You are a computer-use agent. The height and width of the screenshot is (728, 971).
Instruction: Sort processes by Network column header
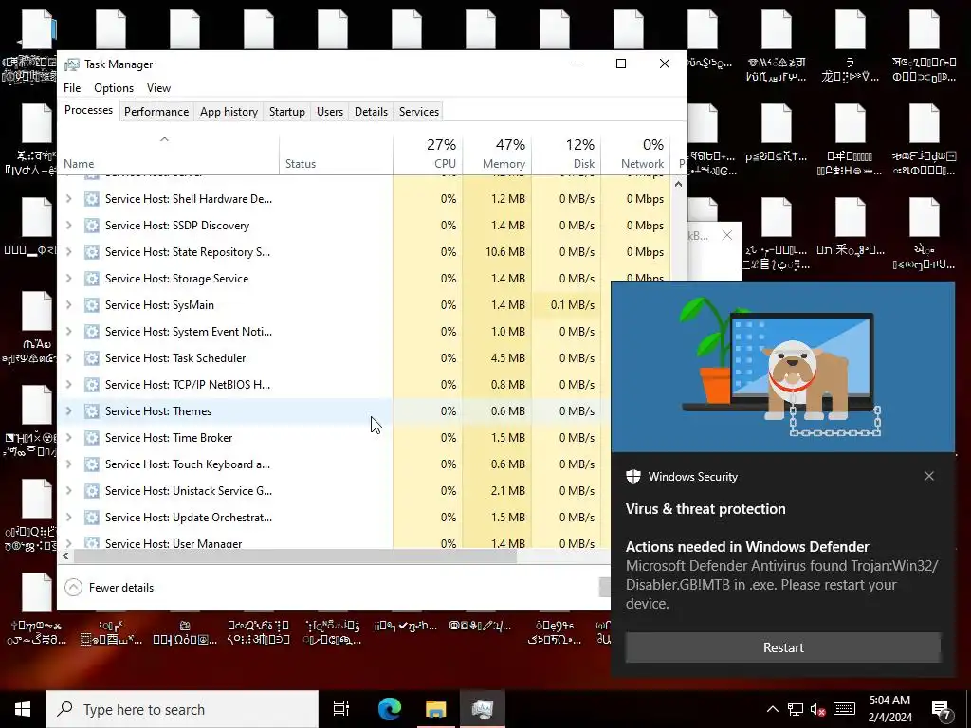click(635, 154)
